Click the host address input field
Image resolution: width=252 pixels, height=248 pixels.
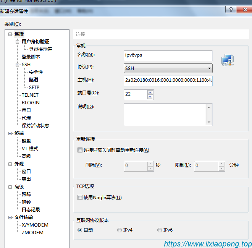click(168, 81)
